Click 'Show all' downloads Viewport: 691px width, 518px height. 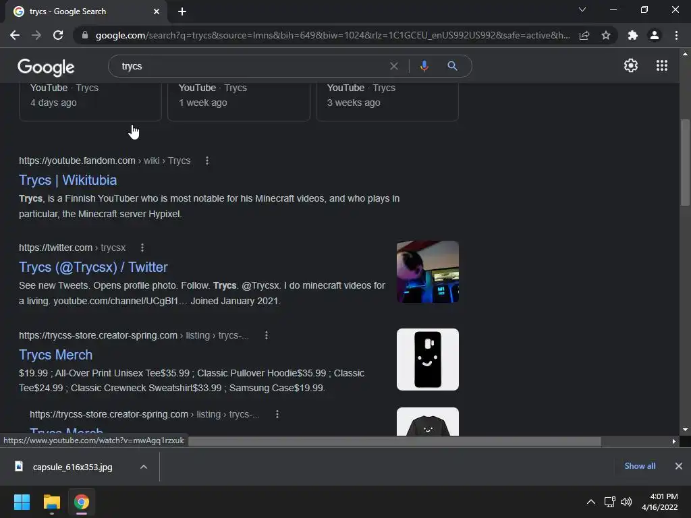tap(640, 466)
